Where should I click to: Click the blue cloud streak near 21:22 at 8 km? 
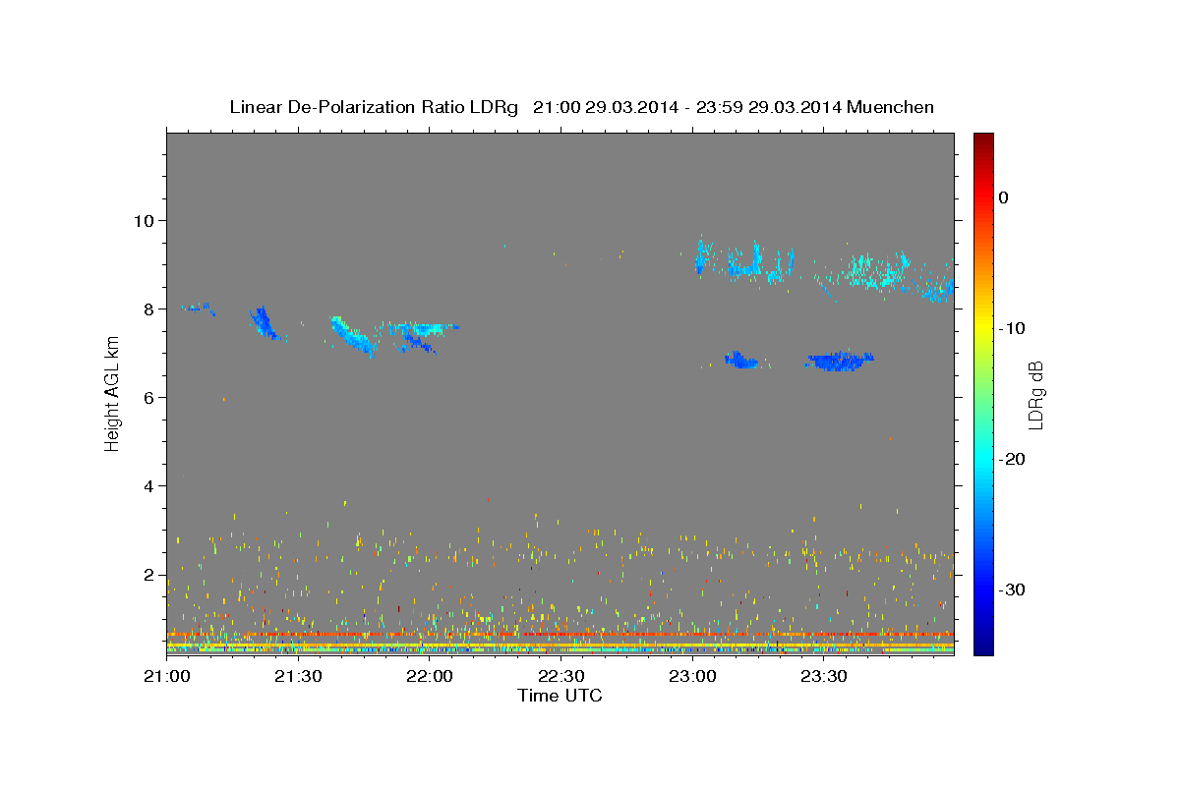pyautogui.click(x=264, y=322)
